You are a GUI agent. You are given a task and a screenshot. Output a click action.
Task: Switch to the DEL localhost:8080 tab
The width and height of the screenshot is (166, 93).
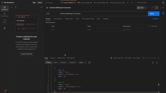pyautogui.click(x=101, y=3)
